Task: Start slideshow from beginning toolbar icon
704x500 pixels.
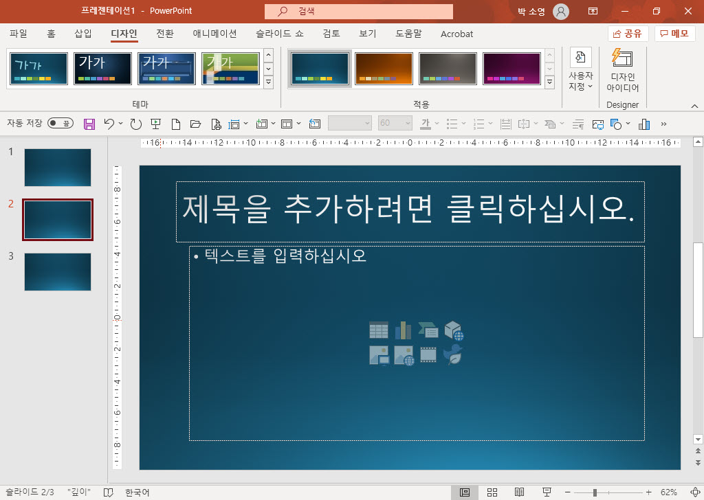Action: click(x=156, y=124)
